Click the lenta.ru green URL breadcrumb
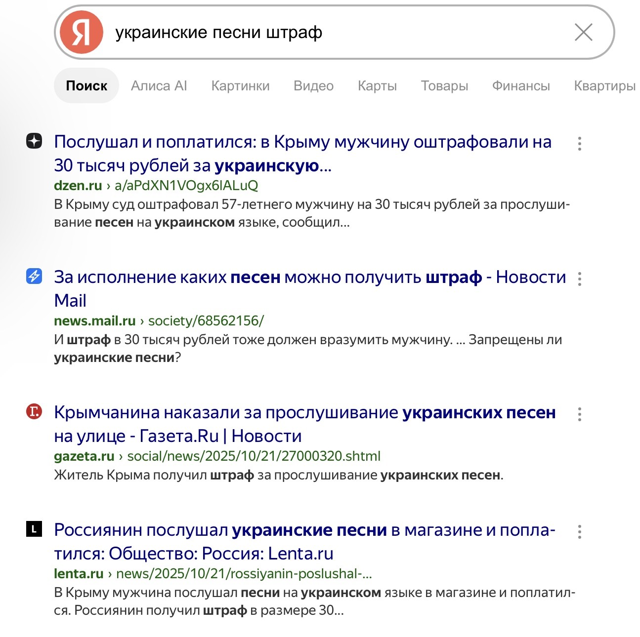640x637 pixels. coord(213,574)
